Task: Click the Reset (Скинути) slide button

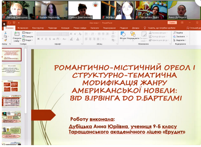Action: [x=28, y=36]
